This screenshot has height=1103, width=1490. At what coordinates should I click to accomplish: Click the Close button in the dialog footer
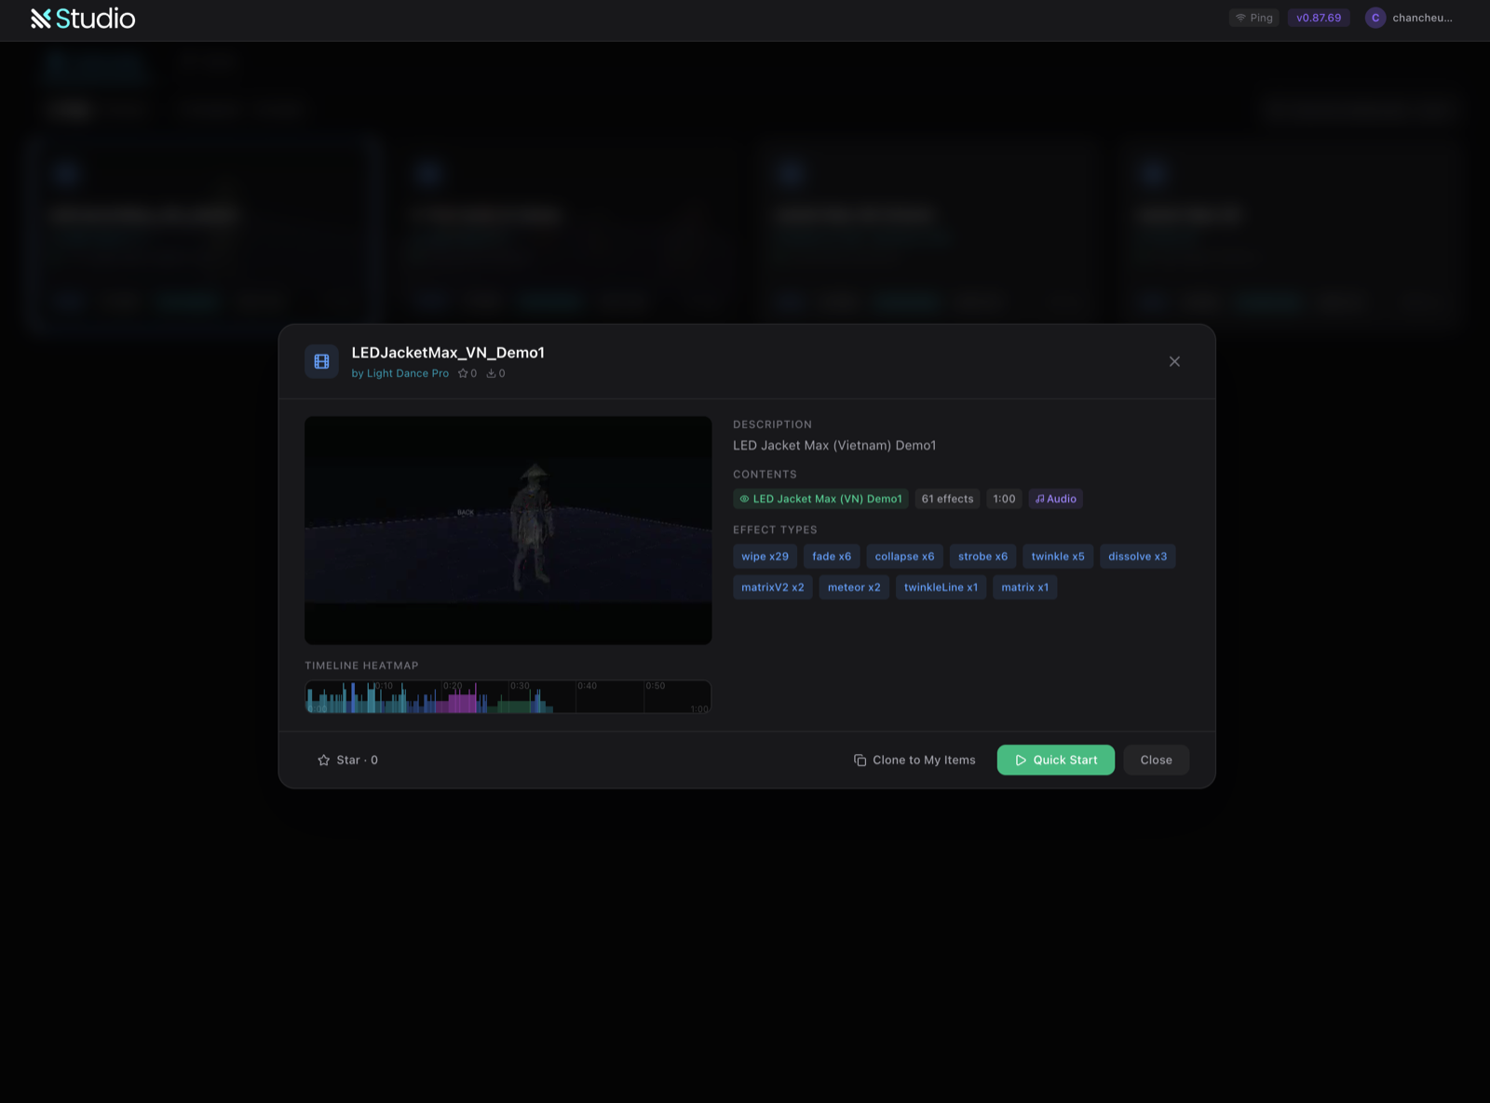pyautogui.click(x=1156, y=760)
